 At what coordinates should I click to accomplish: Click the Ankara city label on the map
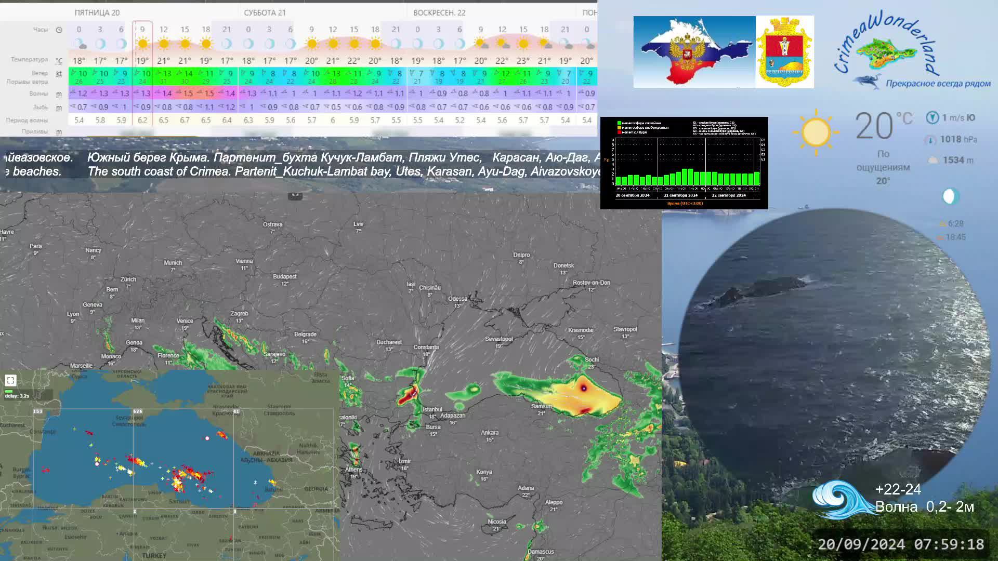pos(490,432)
